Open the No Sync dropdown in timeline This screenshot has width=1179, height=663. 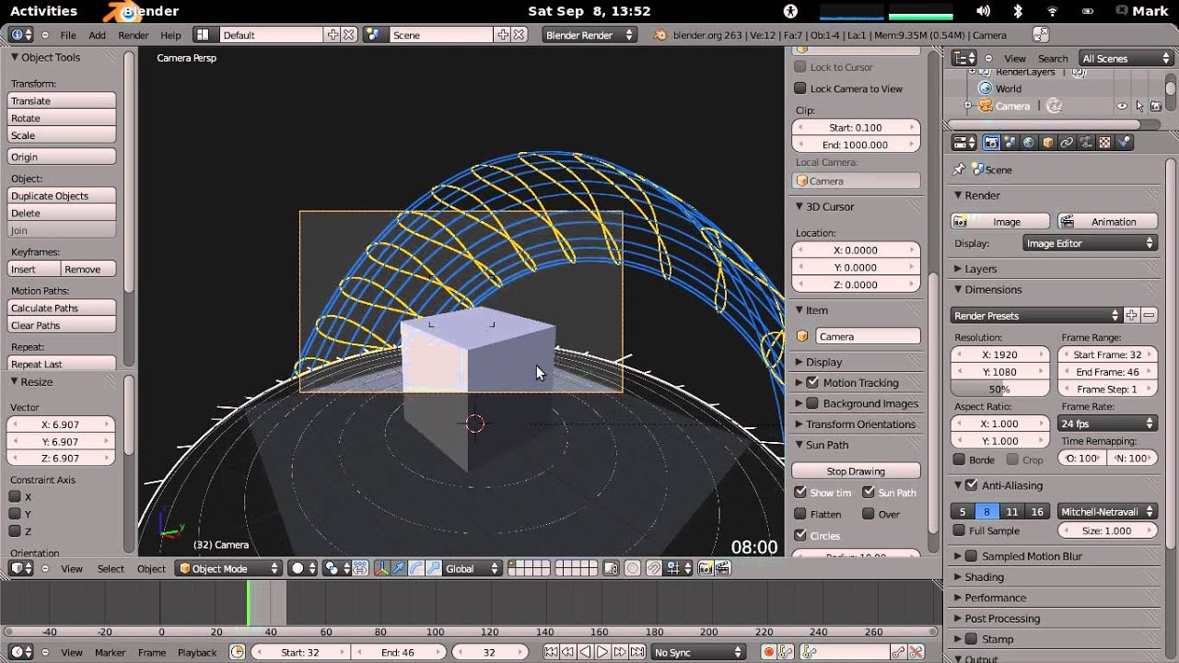[698, 652]
